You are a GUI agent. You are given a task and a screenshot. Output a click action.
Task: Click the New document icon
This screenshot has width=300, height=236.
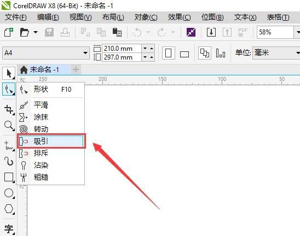point(9,32)
